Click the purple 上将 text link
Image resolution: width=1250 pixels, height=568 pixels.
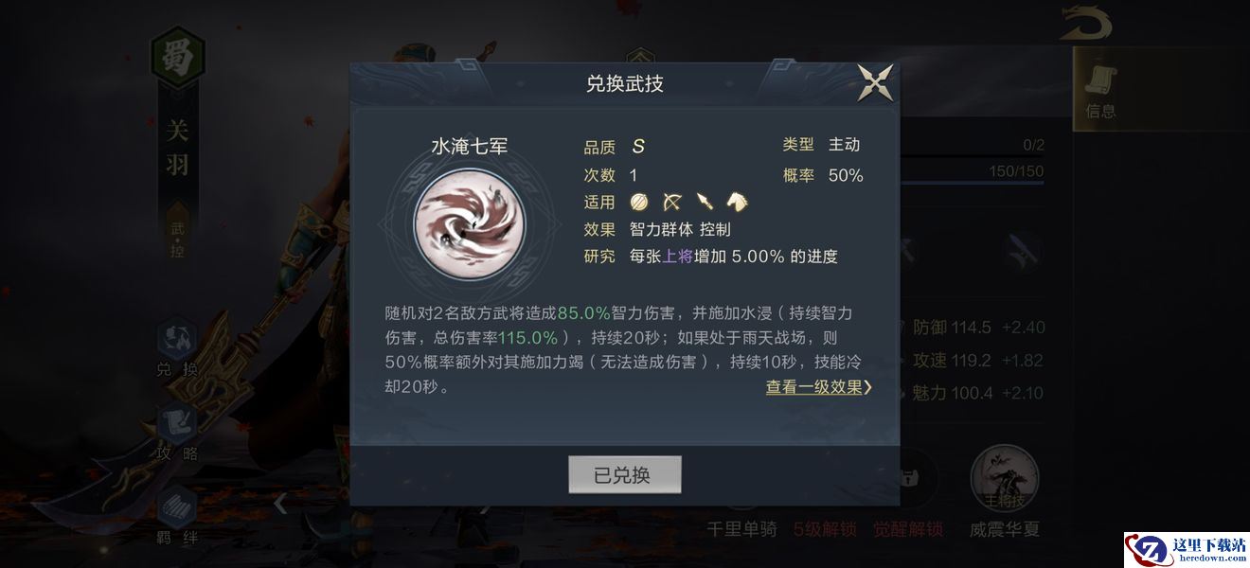(x=677, y=257)
